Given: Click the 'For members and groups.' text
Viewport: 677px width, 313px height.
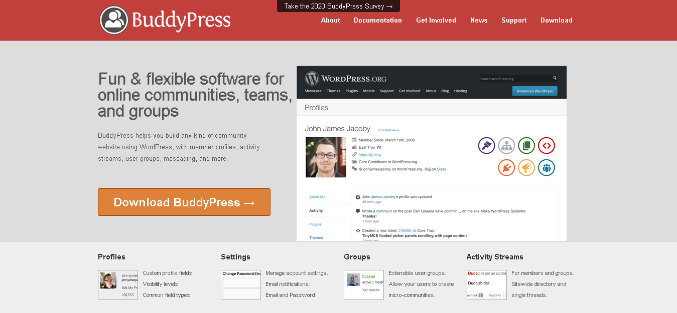Looking at the screenshot, I should (543, 273).
